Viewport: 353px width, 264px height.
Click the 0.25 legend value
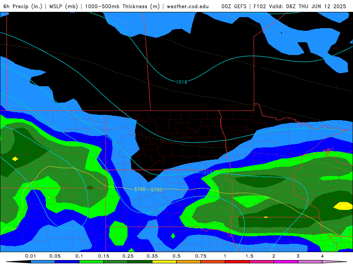point(128,256)
